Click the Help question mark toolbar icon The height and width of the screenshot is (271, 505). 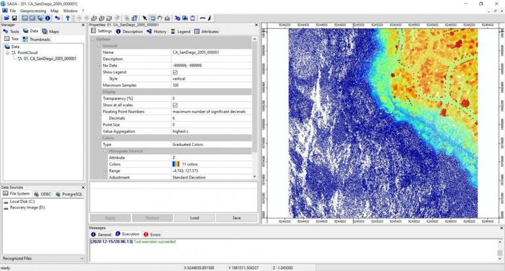coord(68,18)
